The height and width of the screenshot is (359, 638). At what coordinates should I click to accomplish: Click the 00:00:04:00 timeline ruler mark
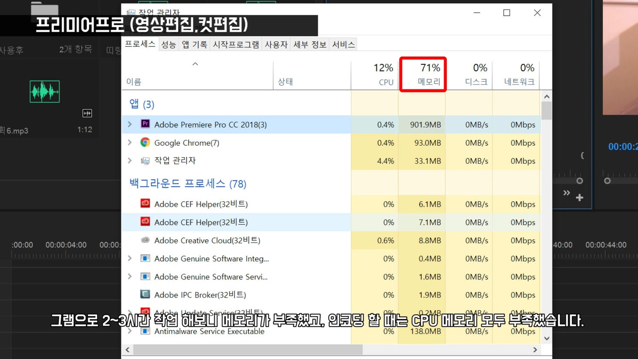click(66, 245)
